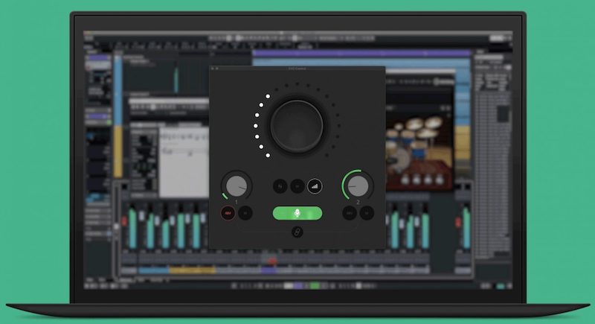
Task: Click the round button right of channel 1's 48V
Action: click(245, 213)
